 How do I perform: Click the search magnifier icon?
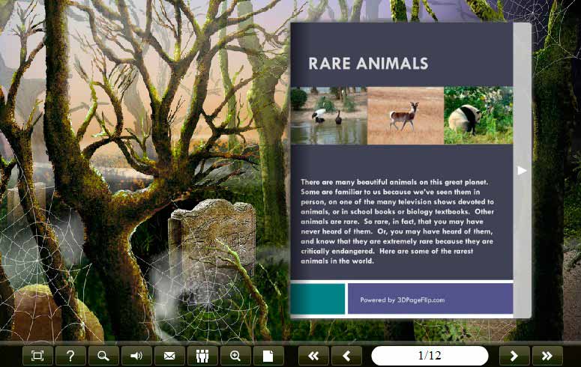coord(103,356)
